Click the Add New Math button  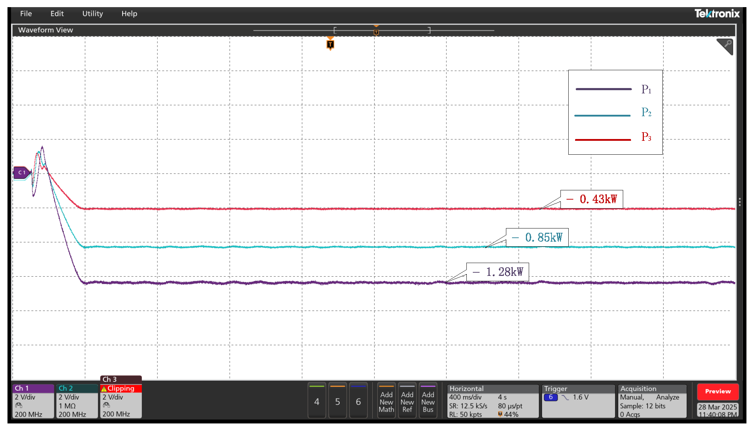386,402
